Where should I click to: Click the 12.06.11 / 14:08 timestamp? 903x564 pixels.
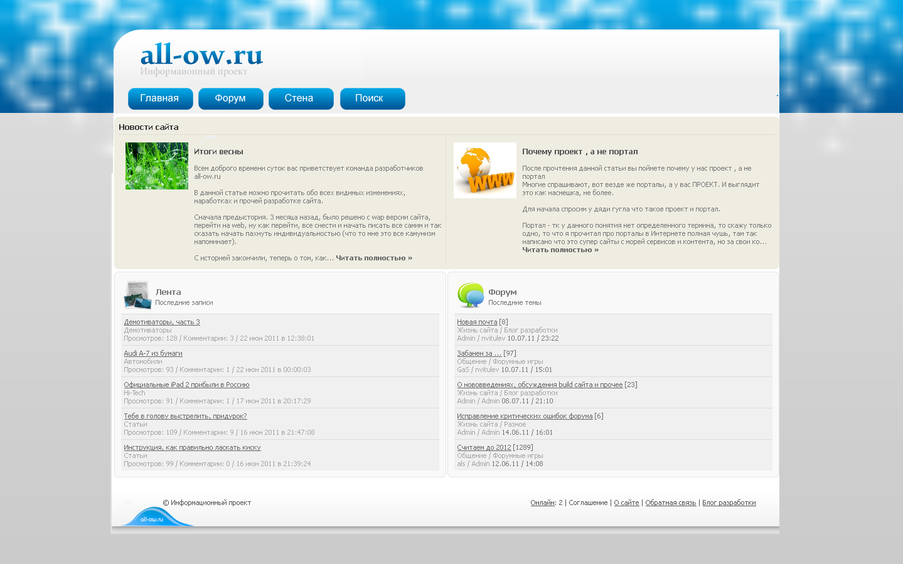(517, 464)
